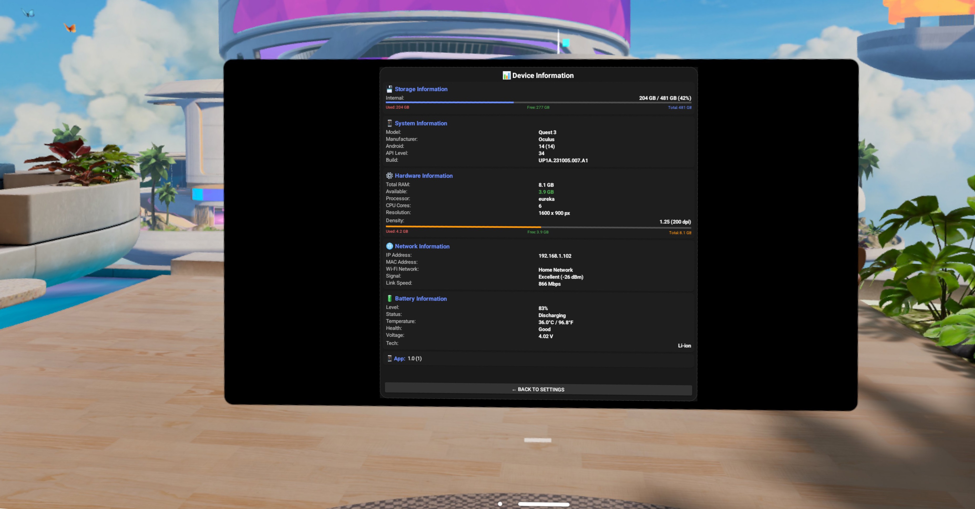Click the 'Used: 4.2 GB' RAM label
The image size is (975, 509).
coord(397,231)
